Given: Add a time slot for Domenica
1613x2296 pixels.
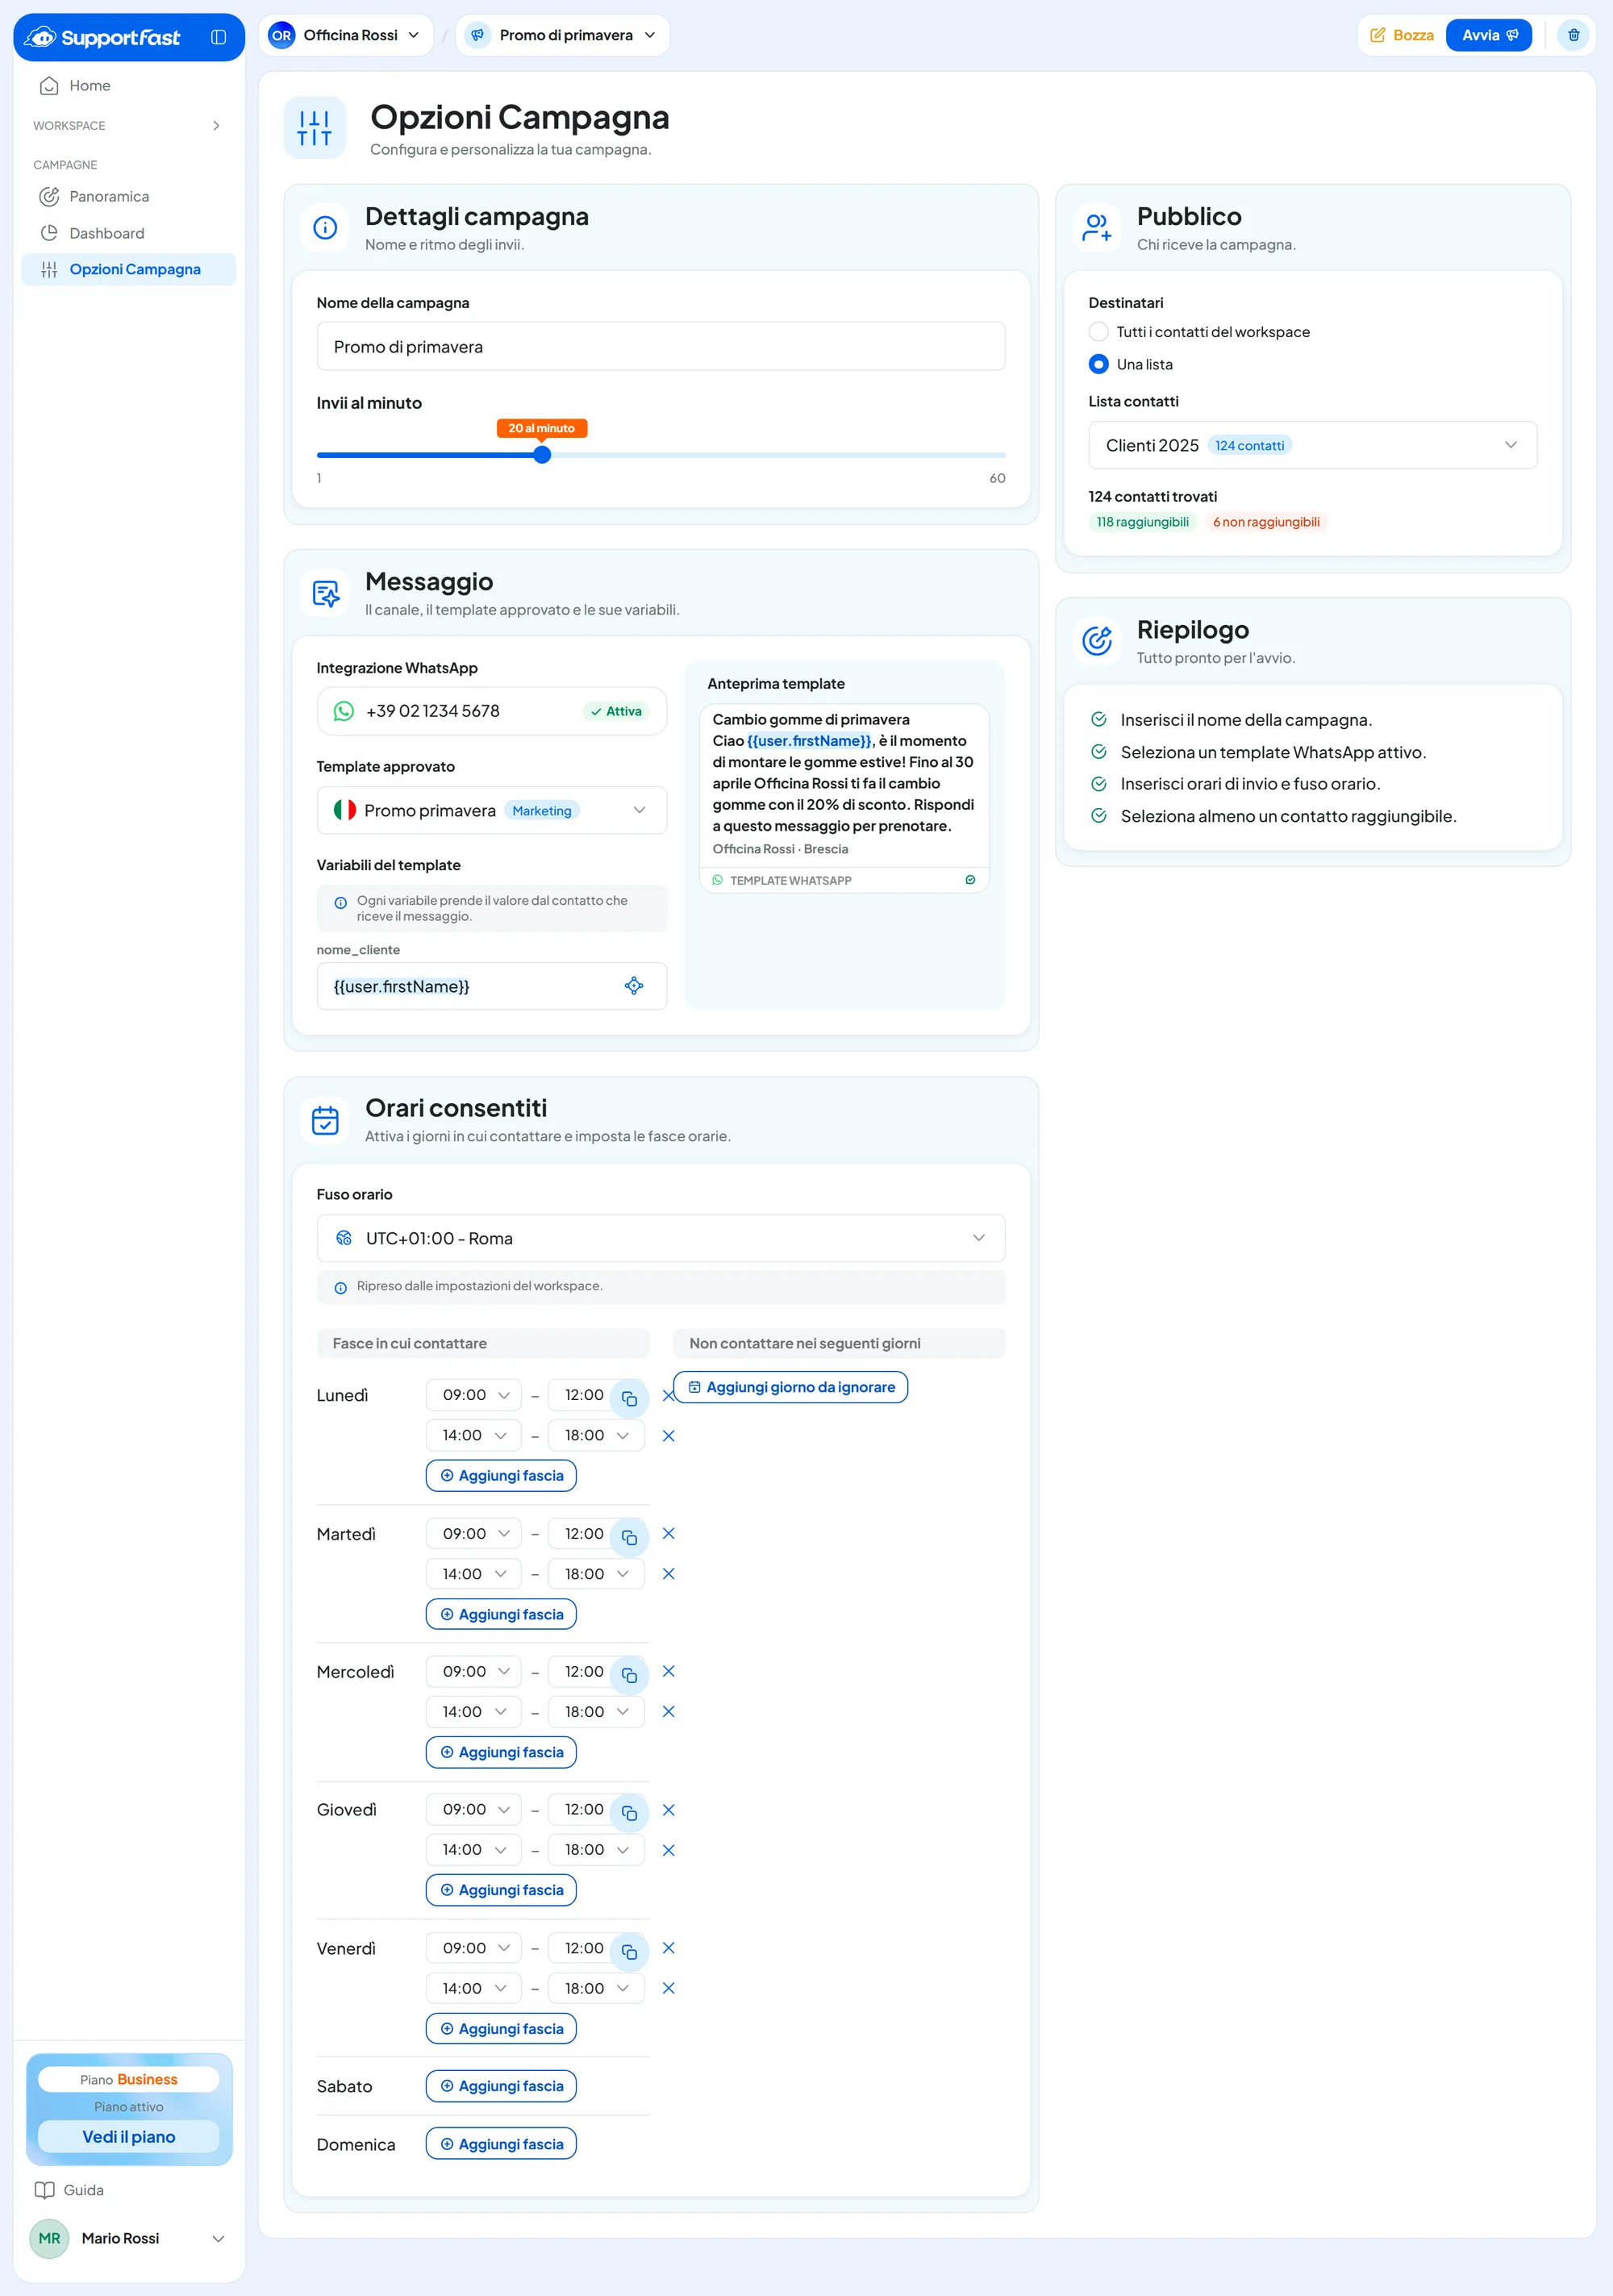Looking at the screenshot, I should click(x=501, y=2144).
